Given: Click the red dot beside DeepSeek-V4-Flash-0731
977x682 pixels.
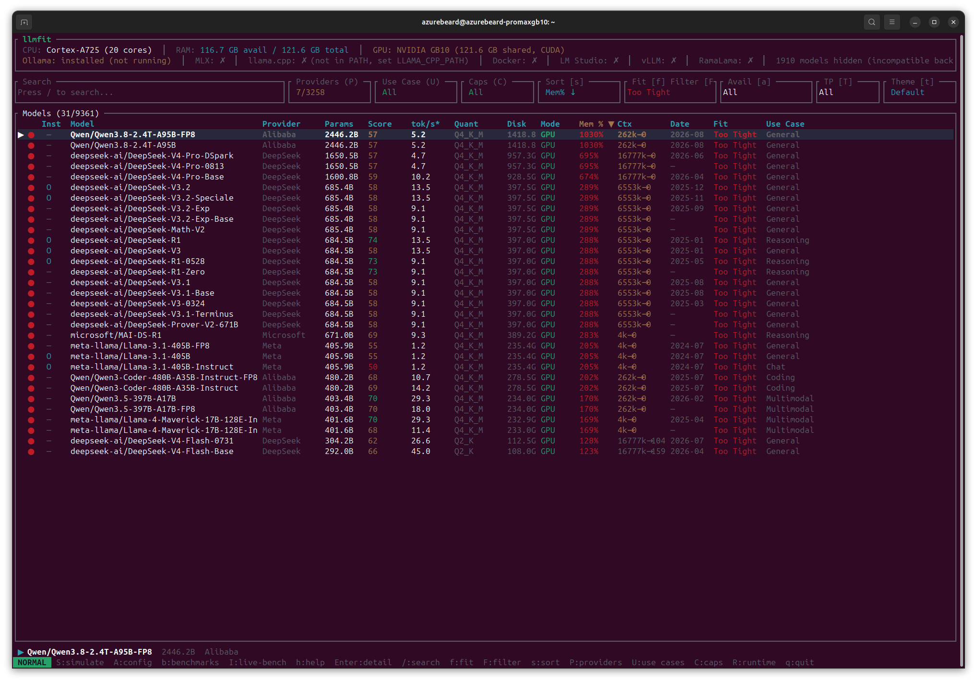Looking at the screenshot, I should (x=31, y=441).
